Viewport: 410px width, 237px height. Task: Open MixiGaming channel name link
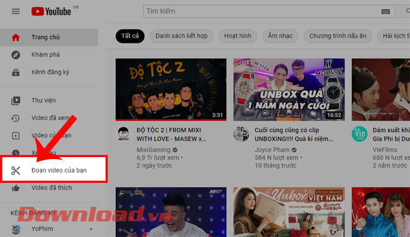tap(153, 150)
